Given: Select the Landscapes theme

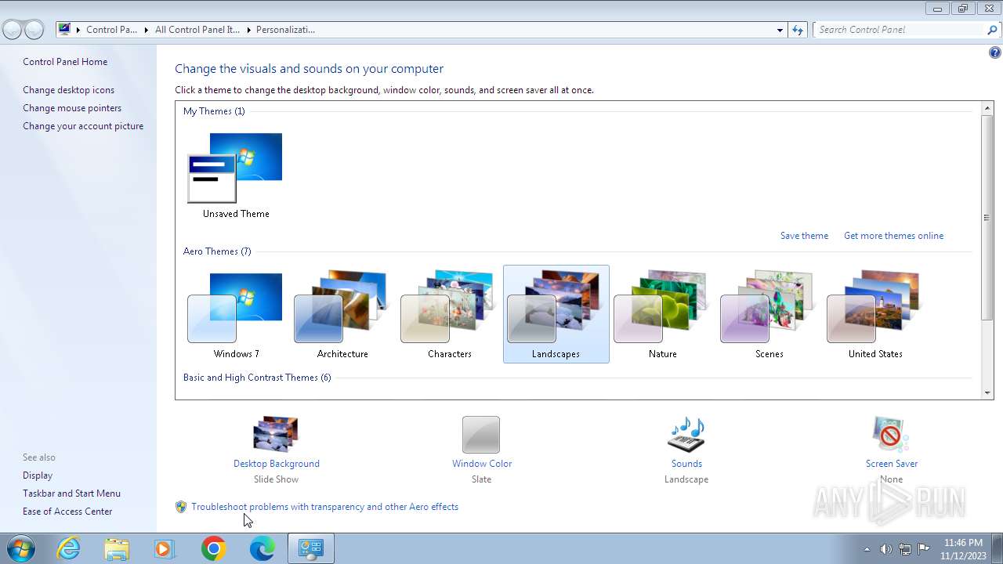Looking at the screenshot, I should click(556, 313).
